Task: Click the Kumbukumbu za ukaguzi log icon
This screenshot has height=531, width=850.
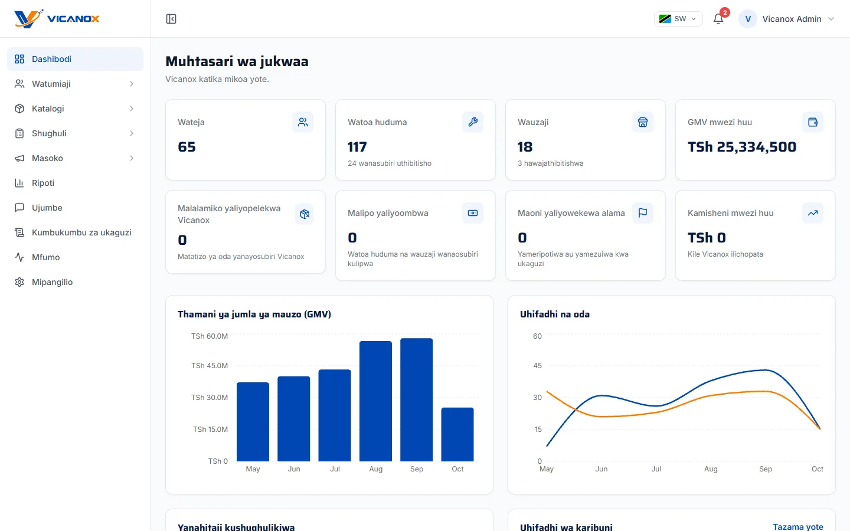Action: [x=19, y=232]
